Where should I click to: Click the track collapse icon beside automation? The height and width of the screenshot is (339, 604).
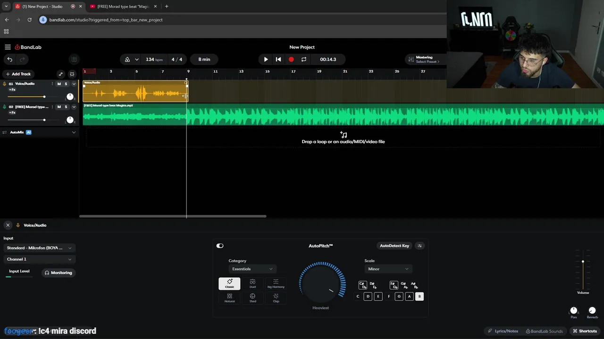coord(72,74)
